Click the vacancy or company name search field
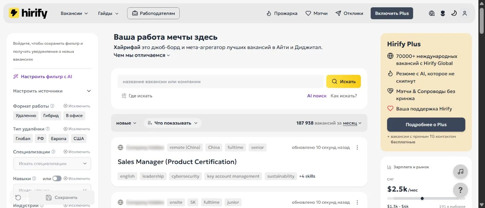This screenshot has height=208, width=485. 220,81
